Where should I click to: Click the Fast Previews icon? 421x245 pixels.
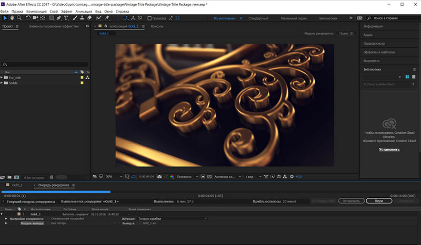pos(273,177)
